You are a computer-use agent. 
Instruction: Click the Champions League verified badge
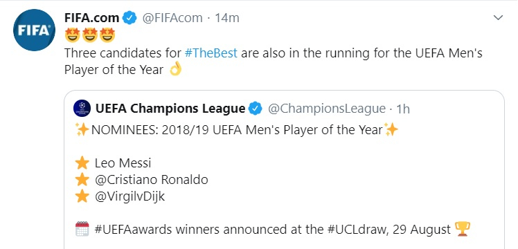[x=255, y=108]
